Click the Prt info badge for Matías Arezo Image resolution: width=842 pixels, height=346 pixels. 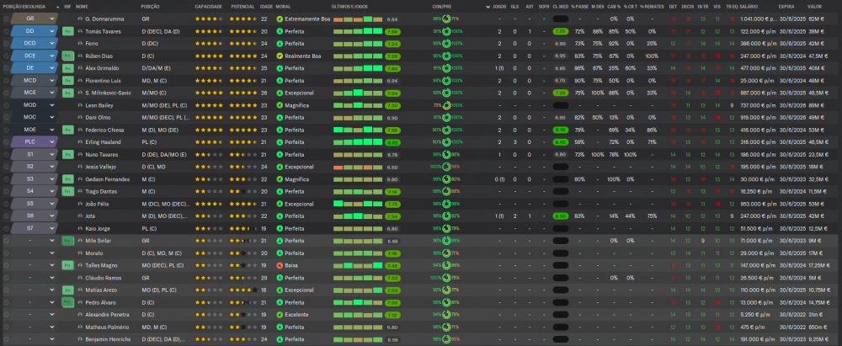coord(67,290)
